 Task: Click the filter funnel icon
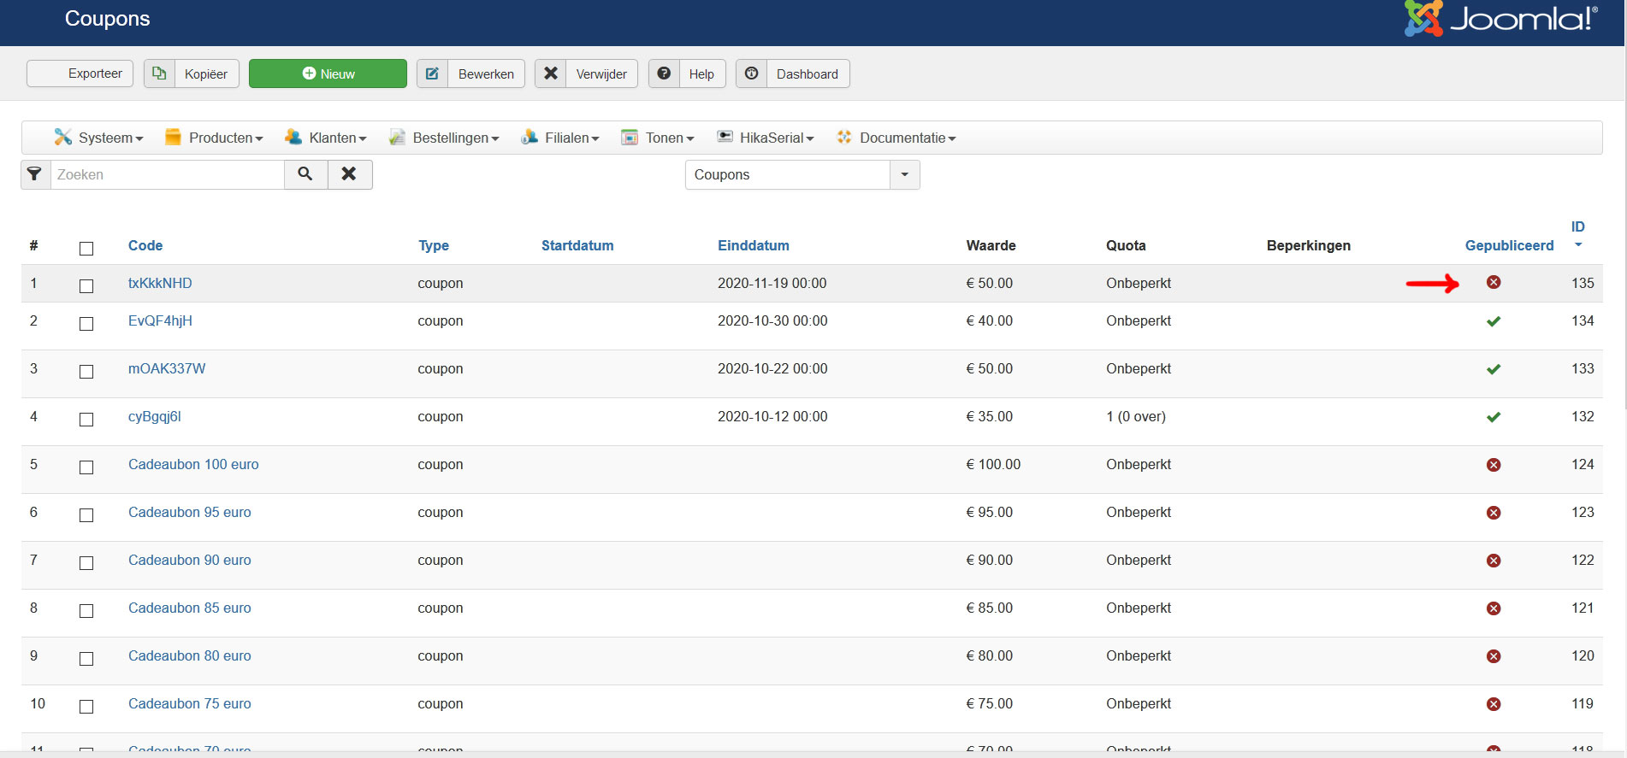[x=35, y=174]
